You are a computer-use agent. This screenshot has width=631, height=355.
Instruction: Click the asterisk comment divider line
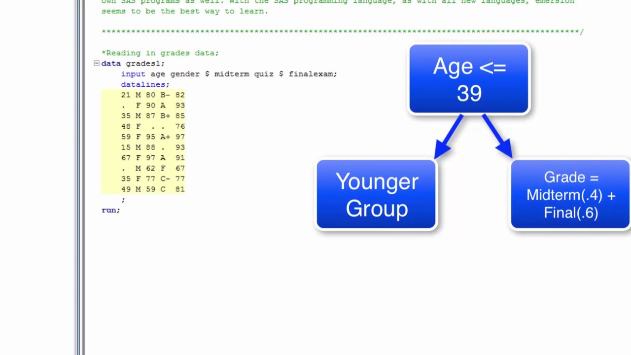point(343,32)
